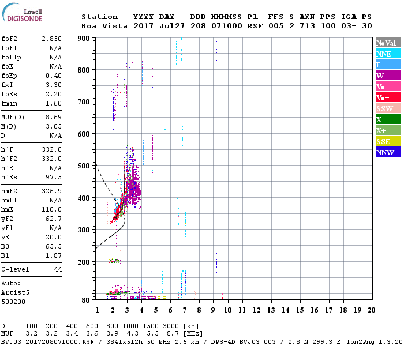
Task: Click the Ion2Png 1.3.20 footer text
Action: (x=375, y=342)
